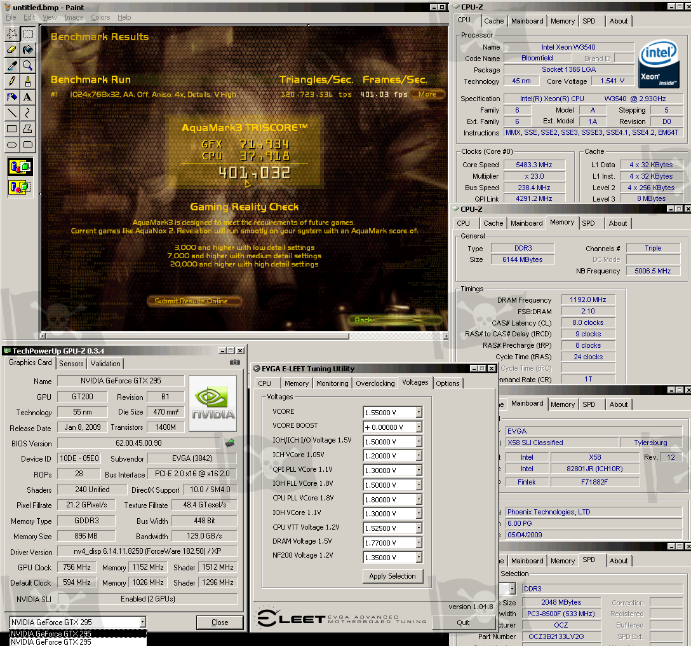This screenshot has width=691, height=646.
Task: Choose the Fill With Color bucket tool
Action: (x=28, y=50)
